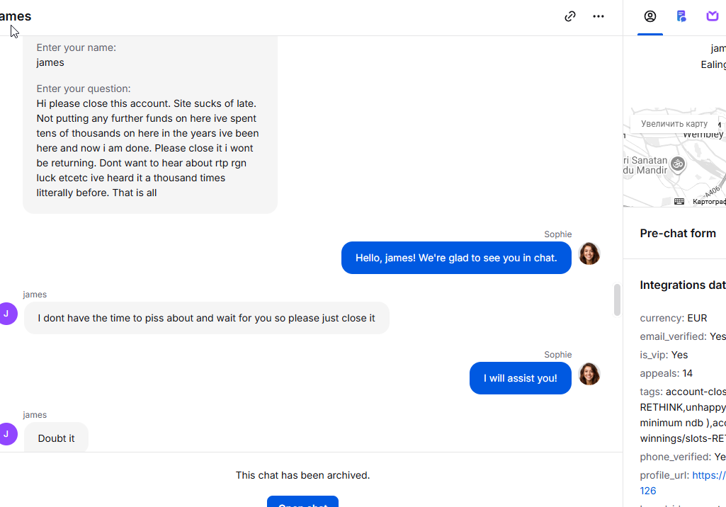Screen dimensions: 726x507
Task: Open the three-dots more options menu
Action: 599,16
